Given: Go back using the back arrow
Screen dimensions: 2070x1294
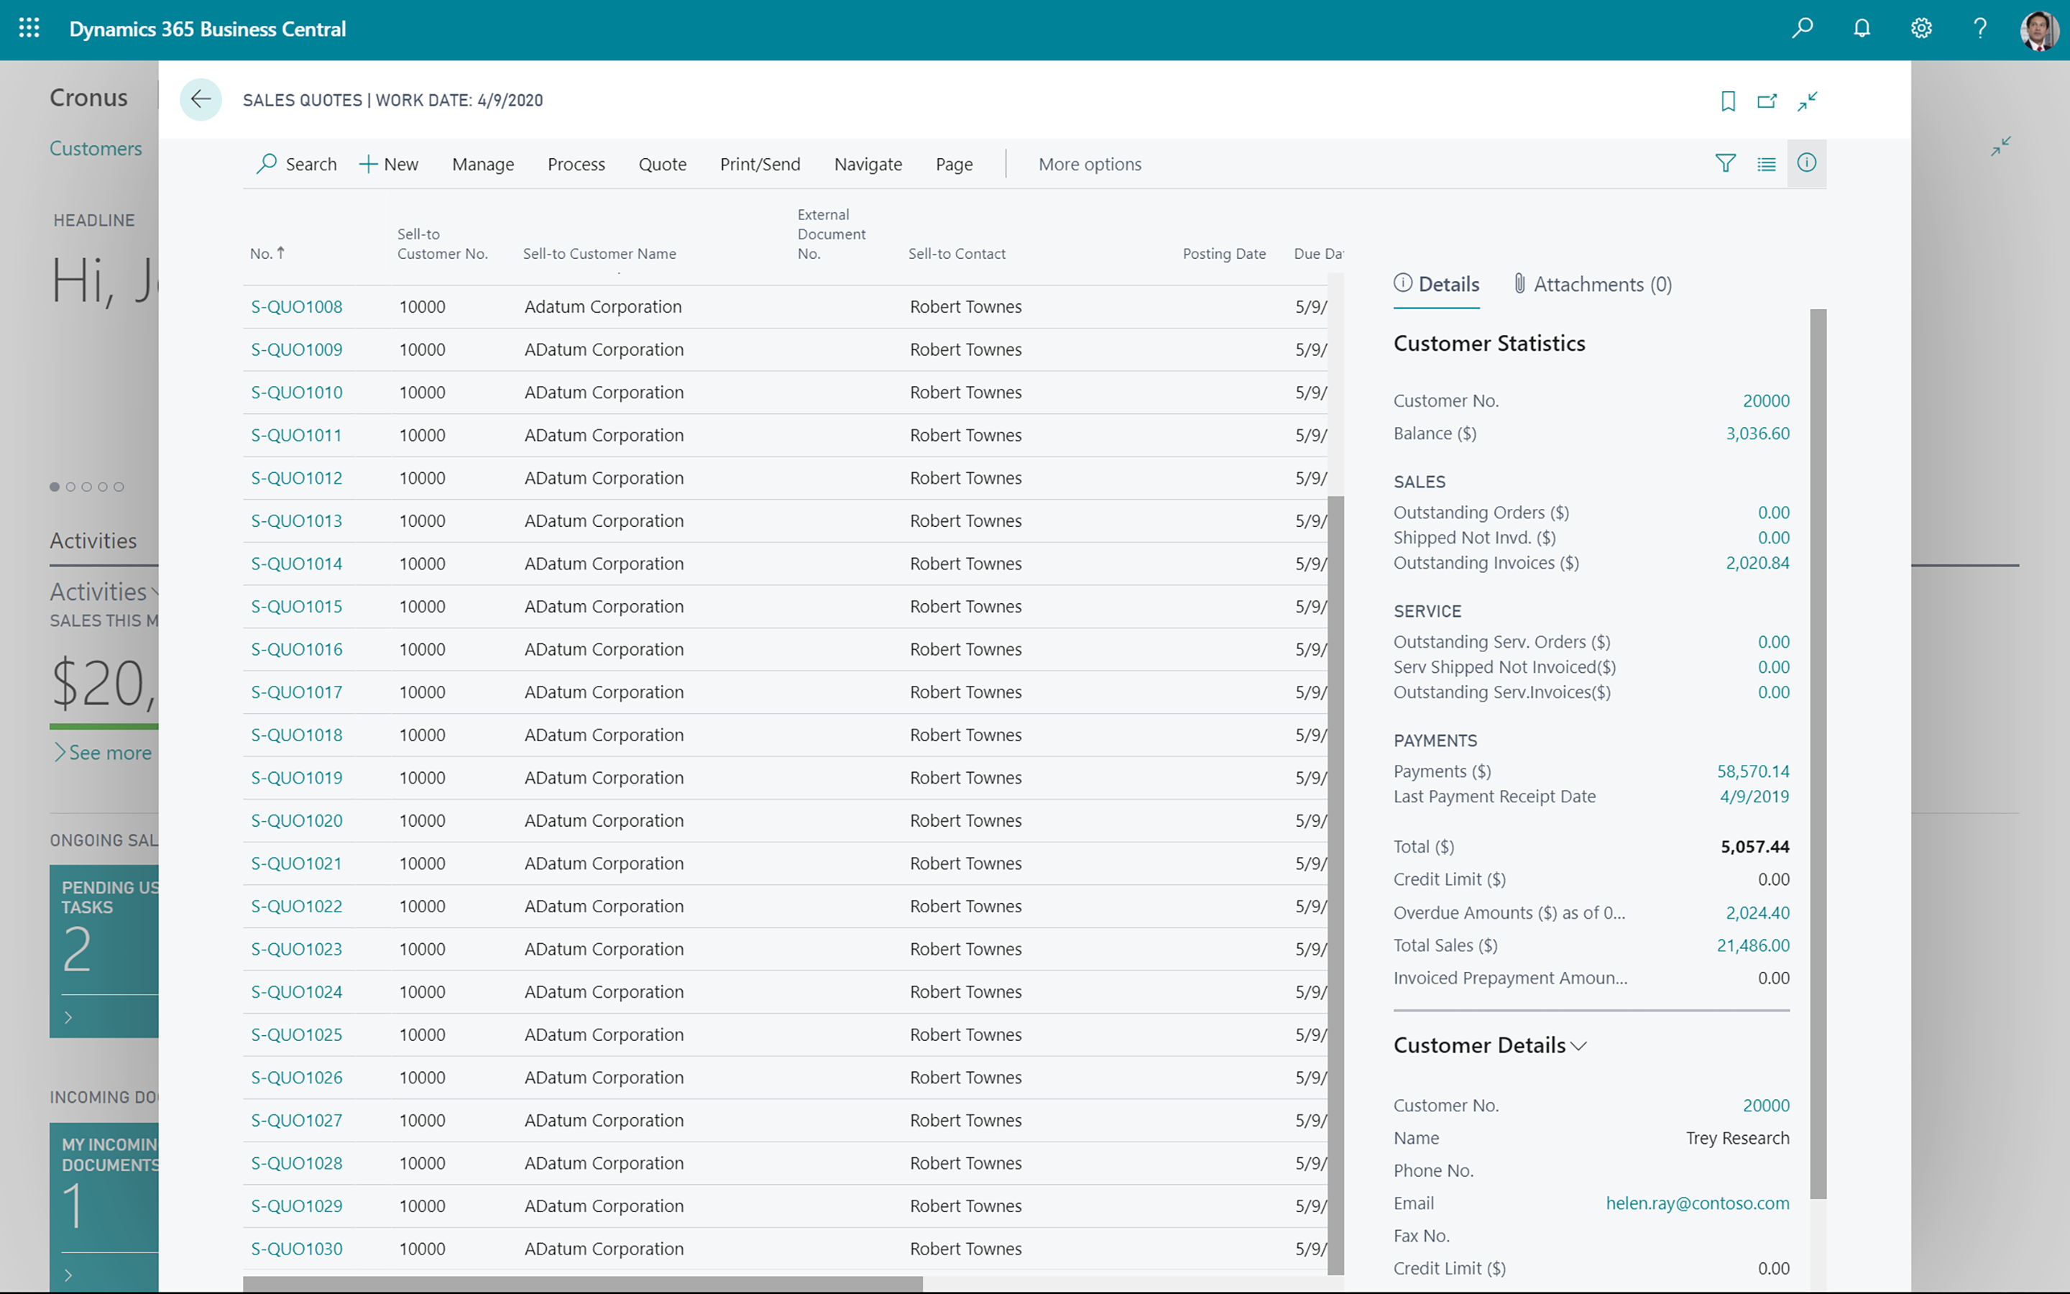Looking at the screenshot, I should click(x=200, y=99).
